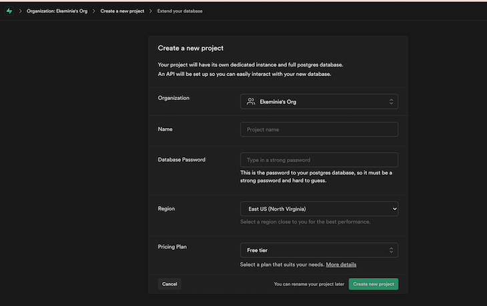Viewport: 487px width, 306px height.
Task: Click the first breadcrumb chevron separator
Action: [x=19, y=11]
